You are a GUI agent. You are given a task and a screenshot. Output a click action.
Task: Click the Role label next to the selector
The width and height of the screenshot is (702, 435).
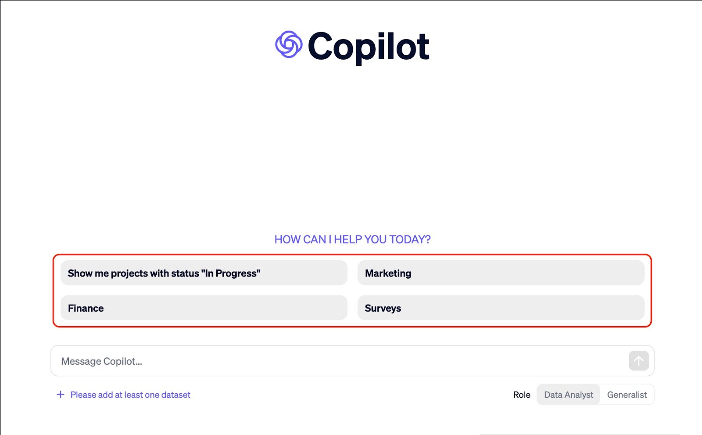click(522, 395)
